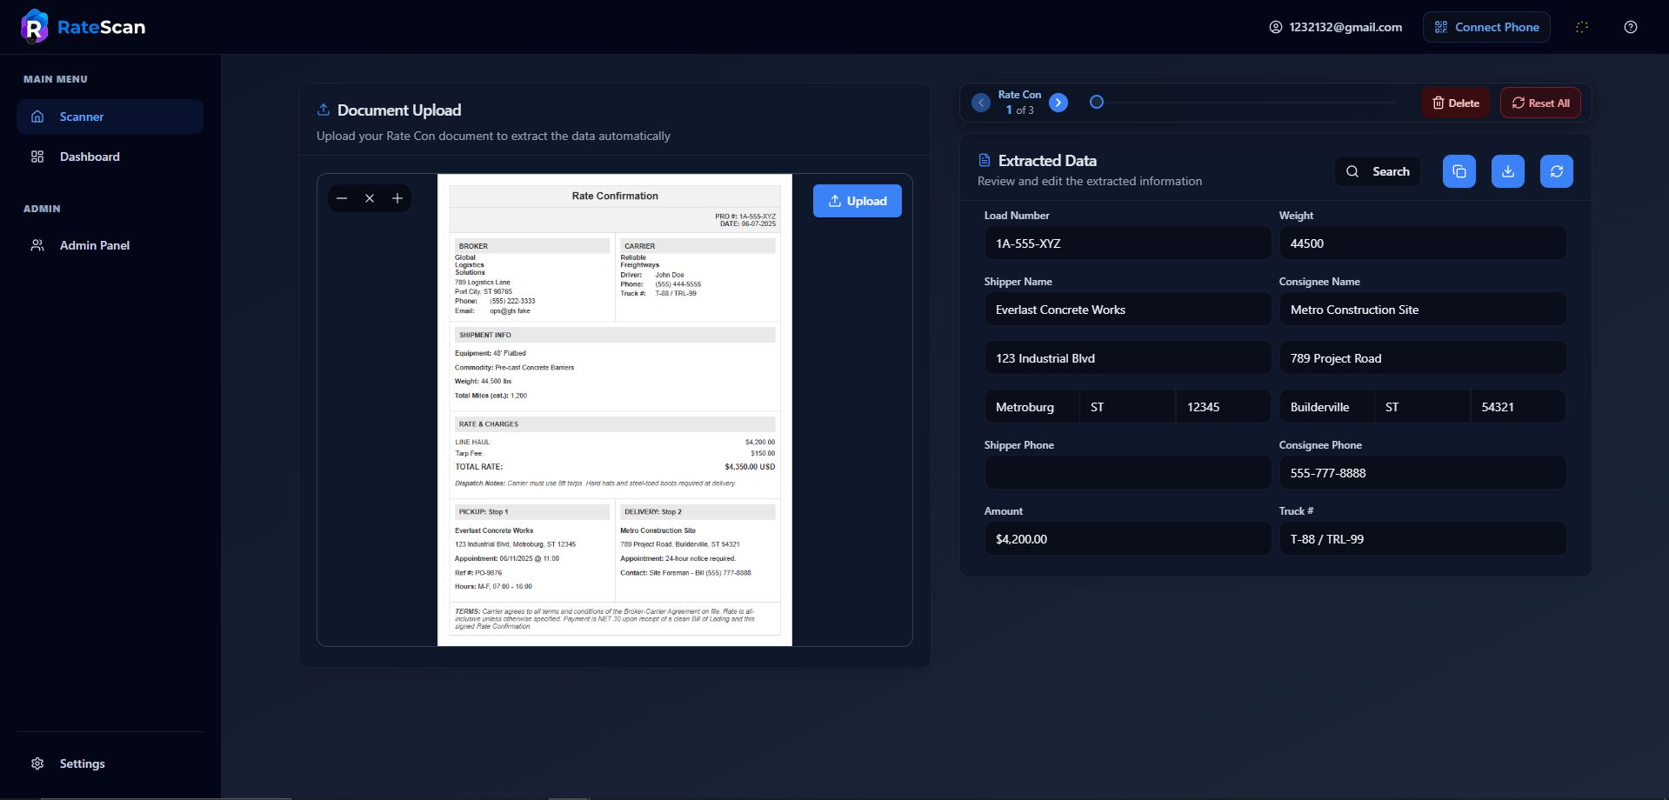Edit the Load Number field

click(1127, 243)
